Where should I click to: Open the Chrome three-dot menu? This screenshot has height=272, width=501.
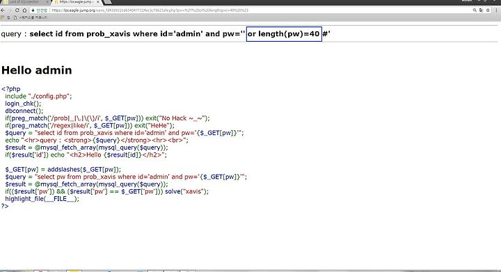[x=496, y=10]
